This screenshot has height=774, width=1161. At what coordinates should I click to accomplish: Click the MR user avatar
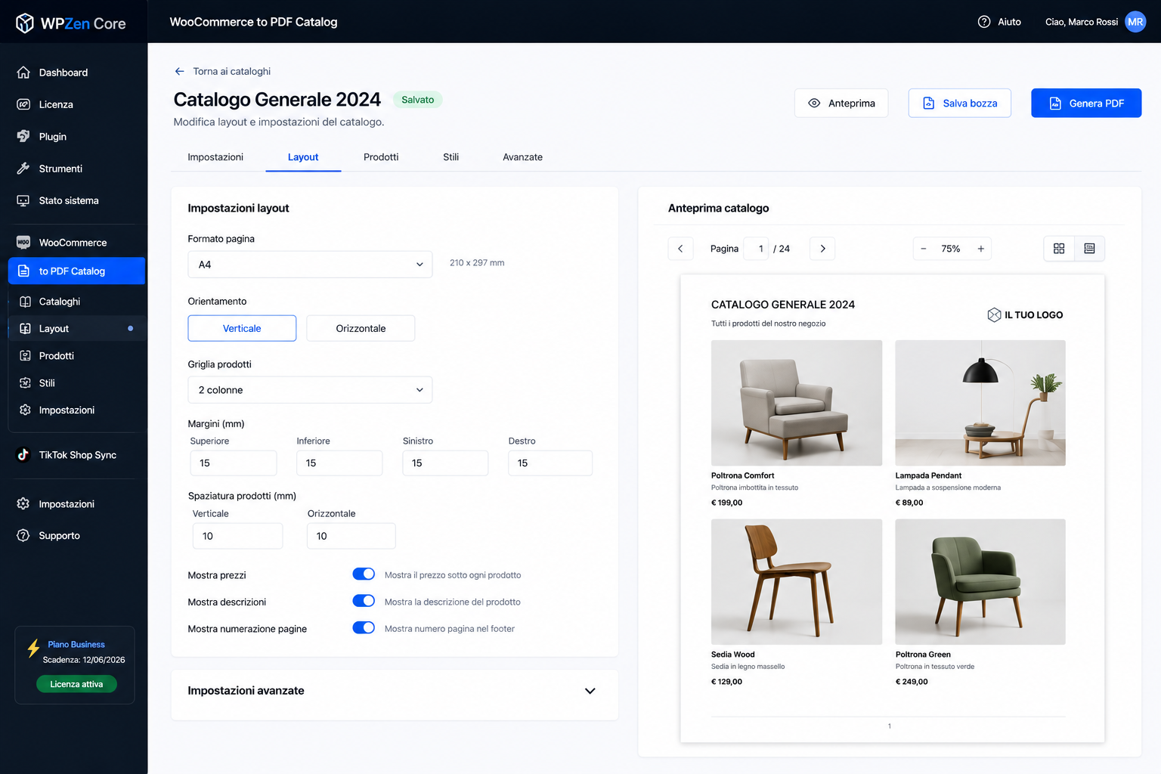(x=1135, y=22)
